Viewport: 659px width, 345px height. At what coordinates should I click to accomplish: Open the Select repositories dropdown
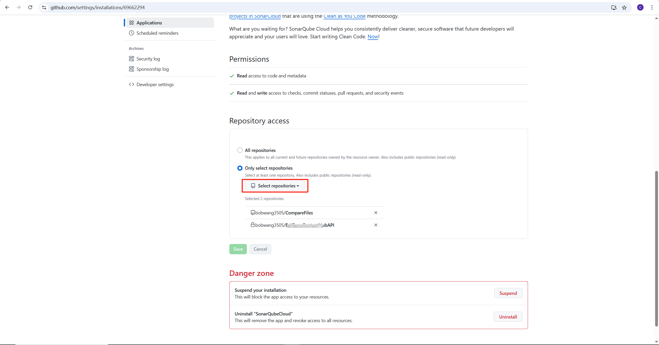275,186
